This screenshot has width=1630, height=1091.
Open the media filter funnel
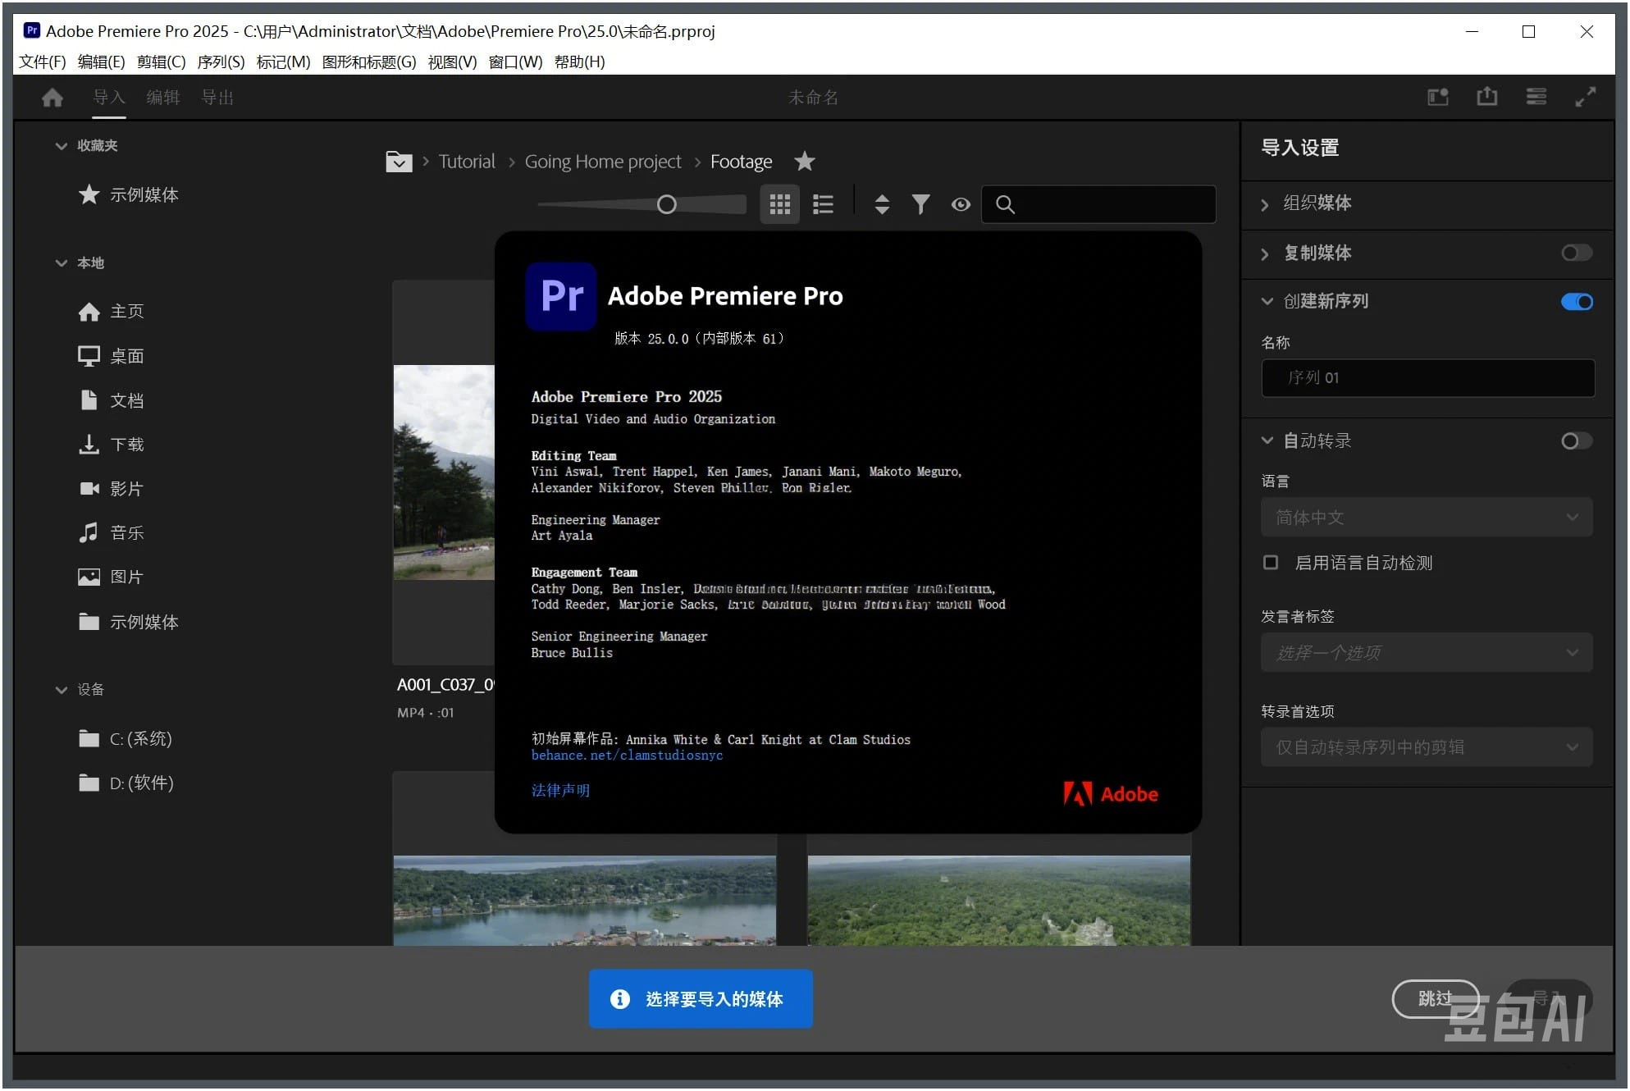921,204
